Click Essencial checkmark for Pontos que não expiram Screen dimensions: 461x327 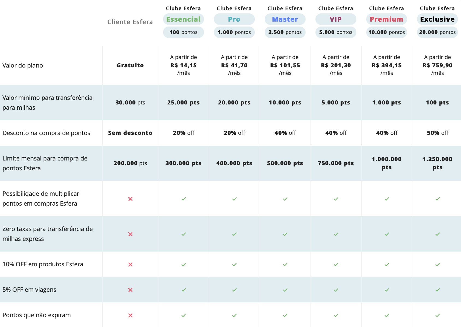184,315
